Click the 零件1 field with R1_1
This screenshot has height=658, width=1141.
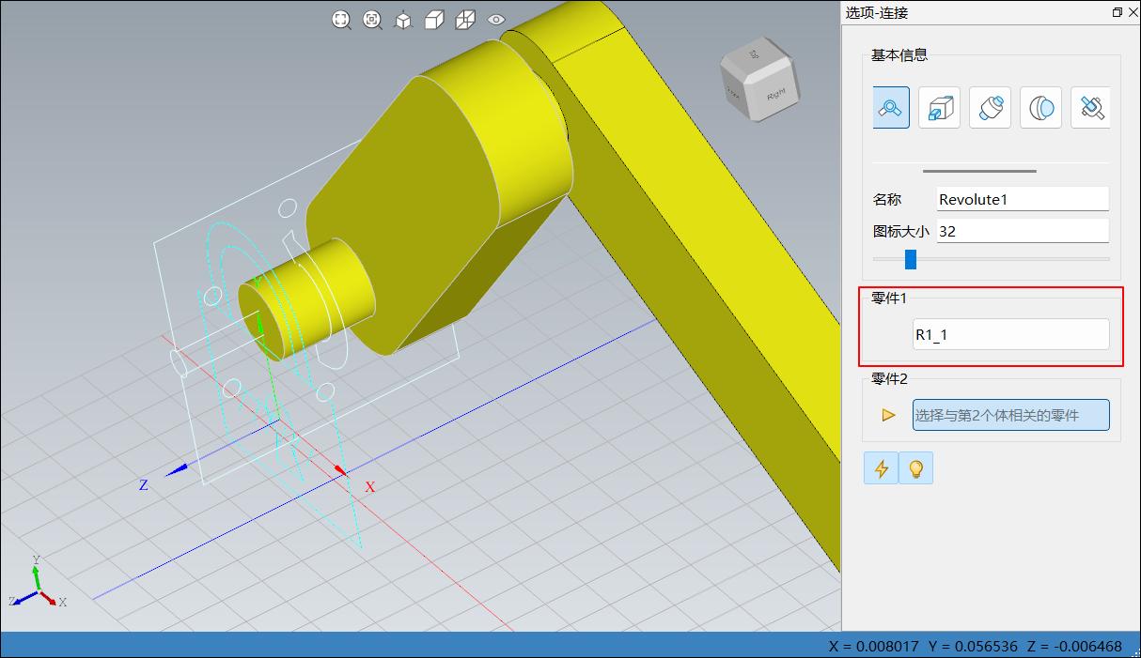[1010, 335]
